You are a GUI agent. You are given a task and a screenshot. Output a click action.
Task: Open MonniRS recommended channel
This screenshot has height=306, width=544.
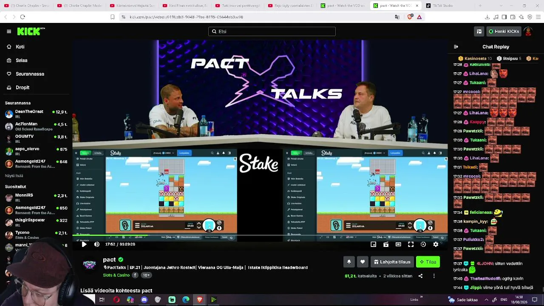(x=36, y=198)
